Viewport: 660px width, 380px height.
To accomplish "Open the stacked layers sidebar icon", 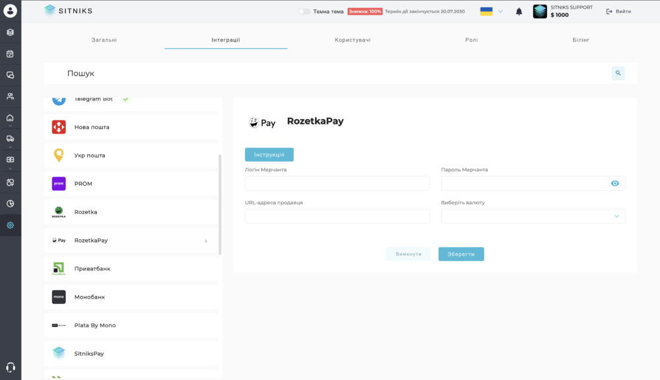I will pyautogui.click(x=10, y=32).
